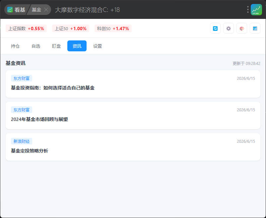Click the 科创50 +1.47% index badge
This screenshot has width=266, height=218.
[x=113, y=28]
